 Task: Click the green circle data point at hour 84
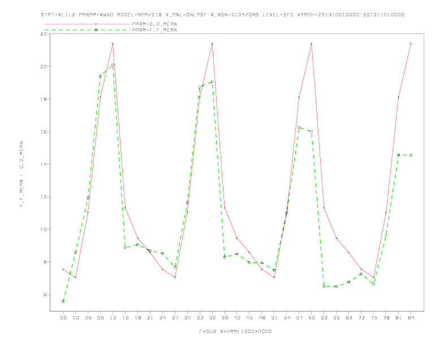pos(411,155)
